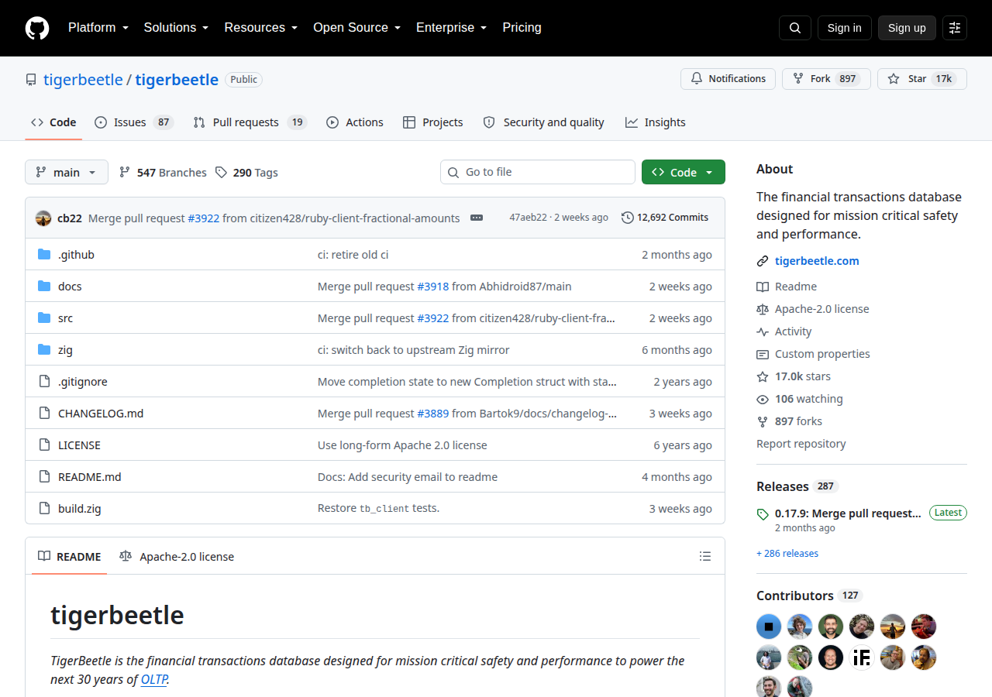Viewport: 992px width, 697px height.
Task: Click the cb22 author avatar
Action: point(43,218)
